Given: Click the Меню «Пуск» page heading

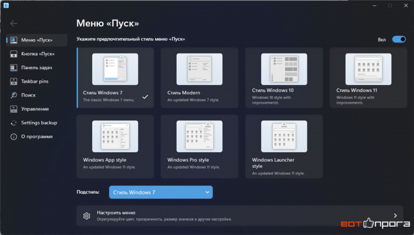Looking at the screenshot, I should coord(108,24).
